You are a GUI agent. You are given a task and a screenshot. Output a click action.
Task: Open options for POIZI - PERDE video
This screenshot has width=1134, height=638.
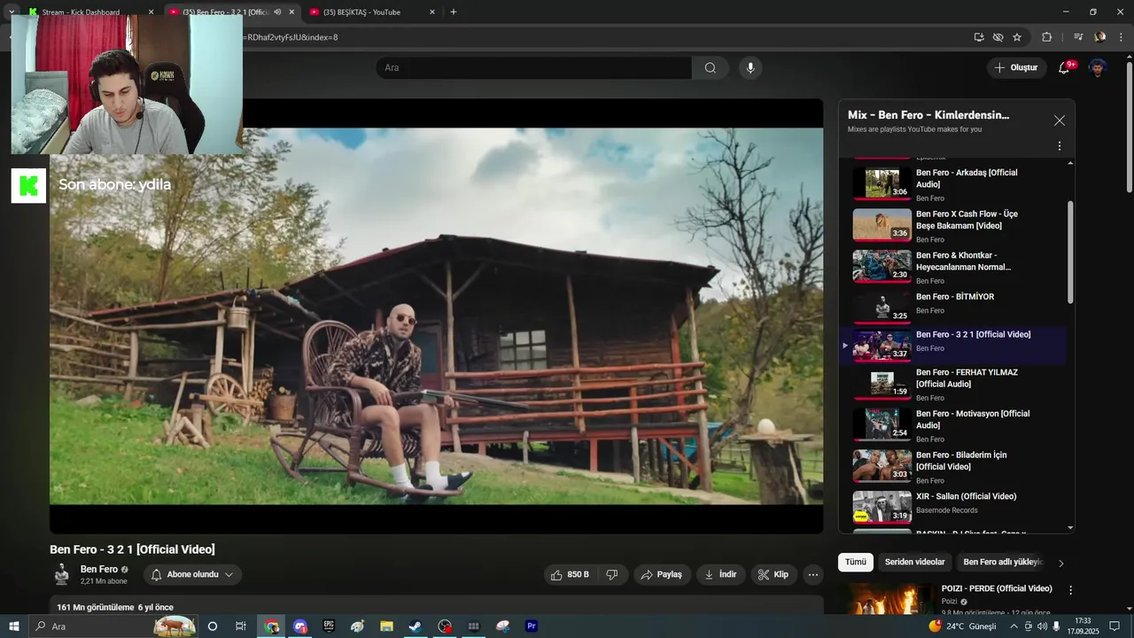(1070, 590)
